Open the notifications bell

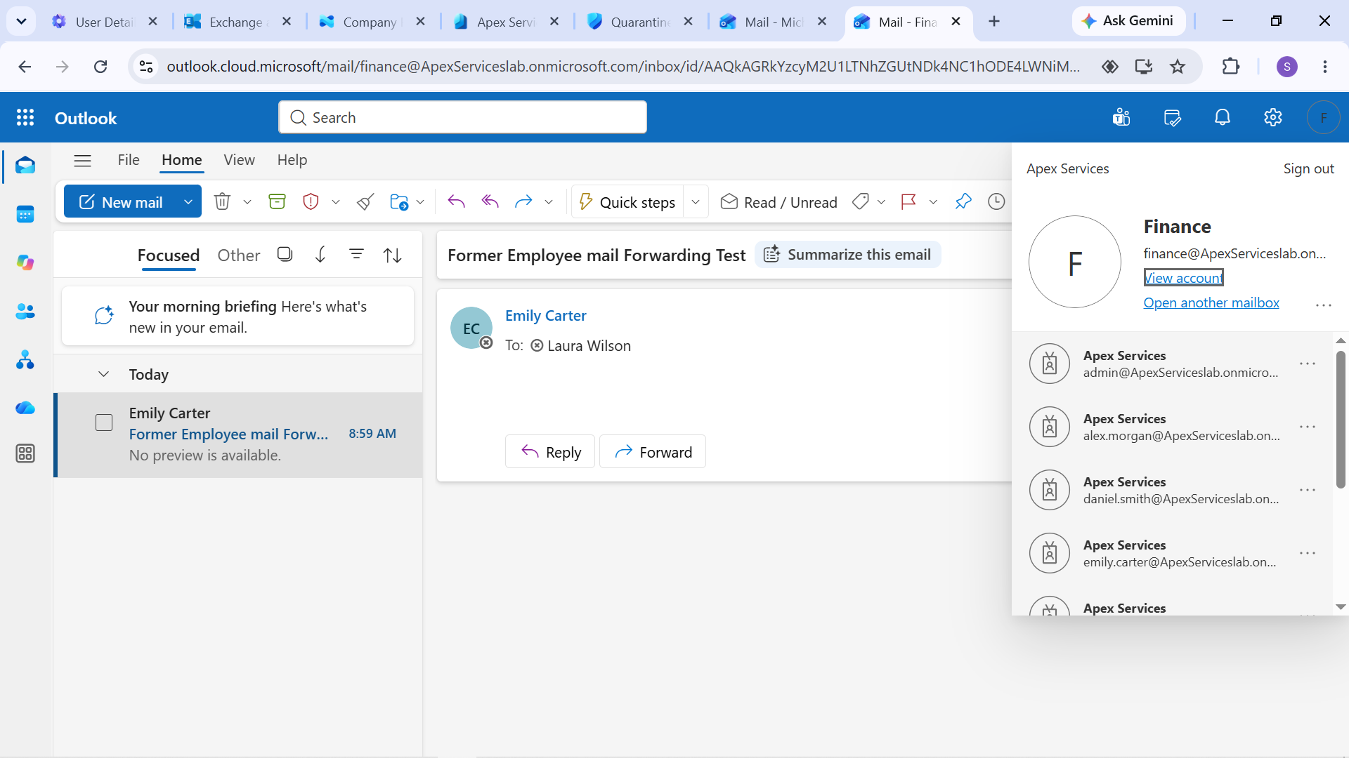(x=1223, y=117)
